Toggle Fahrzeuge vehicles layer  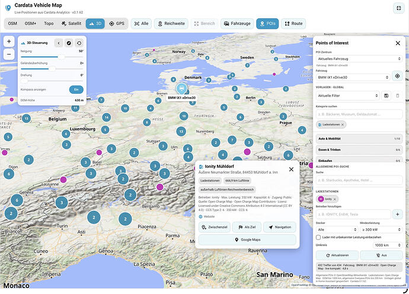pyautogui.click(x=237, y=24)
